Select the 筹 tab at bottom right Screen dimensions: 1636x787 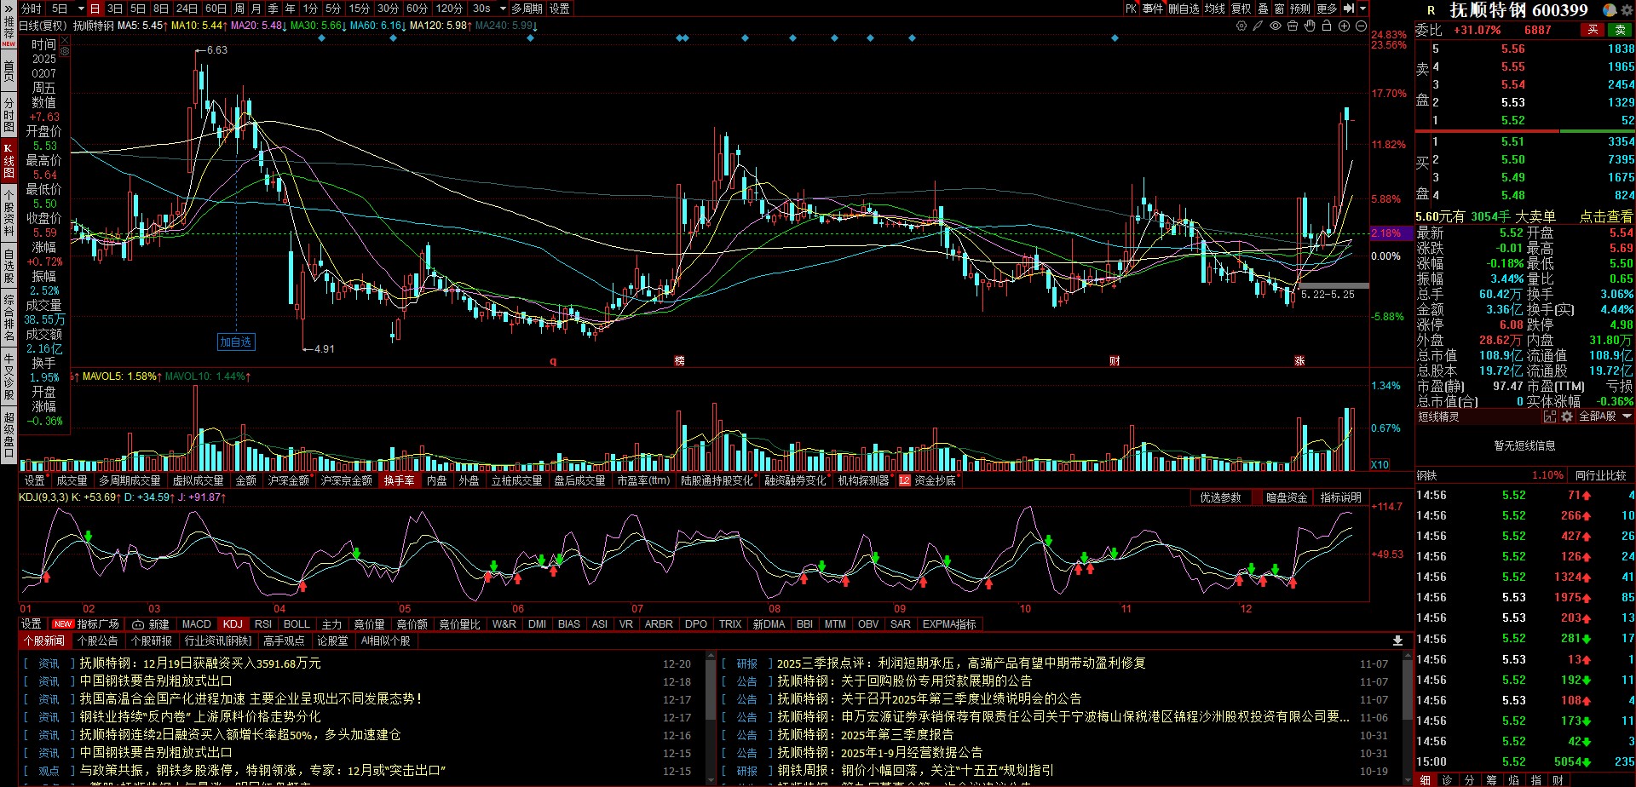1491,780
